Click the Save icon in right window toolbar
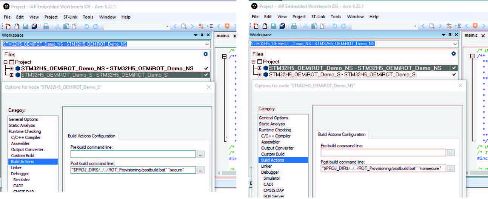This screenshot has height=199, width=488. pos(274,26)
